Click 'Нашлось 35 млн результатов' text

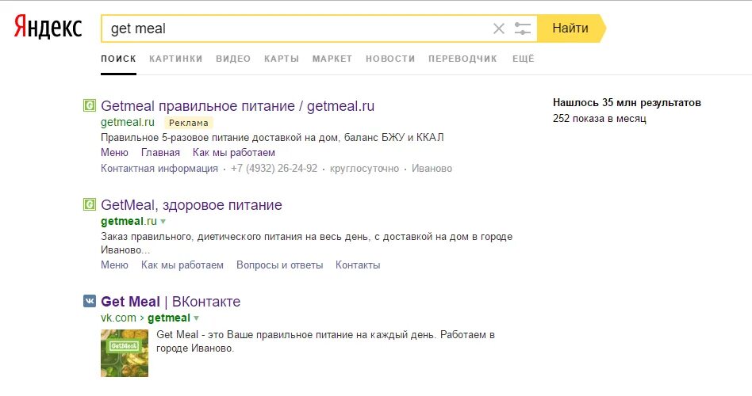[627, 102]
